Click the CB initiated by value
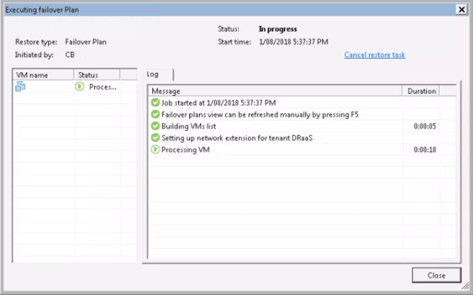This screenshot has height=295, width=473. [70, 55]
